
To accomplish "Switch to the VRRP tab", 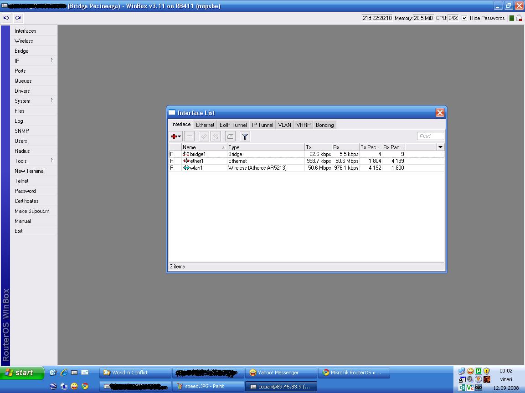I will [304, 125].
